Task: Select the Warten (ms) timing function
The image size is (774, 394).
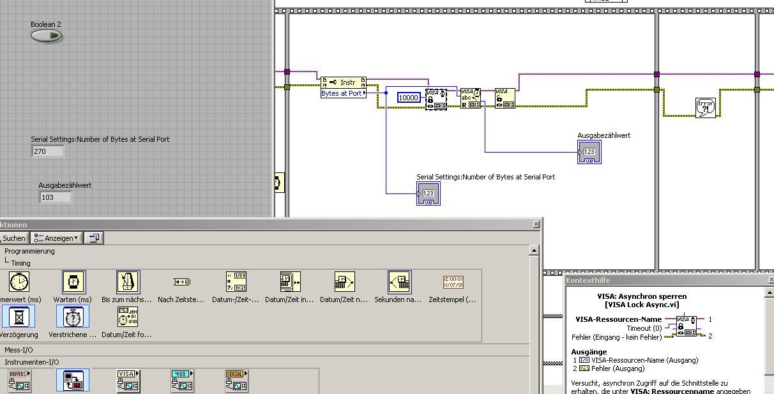Action: point(73,282)
